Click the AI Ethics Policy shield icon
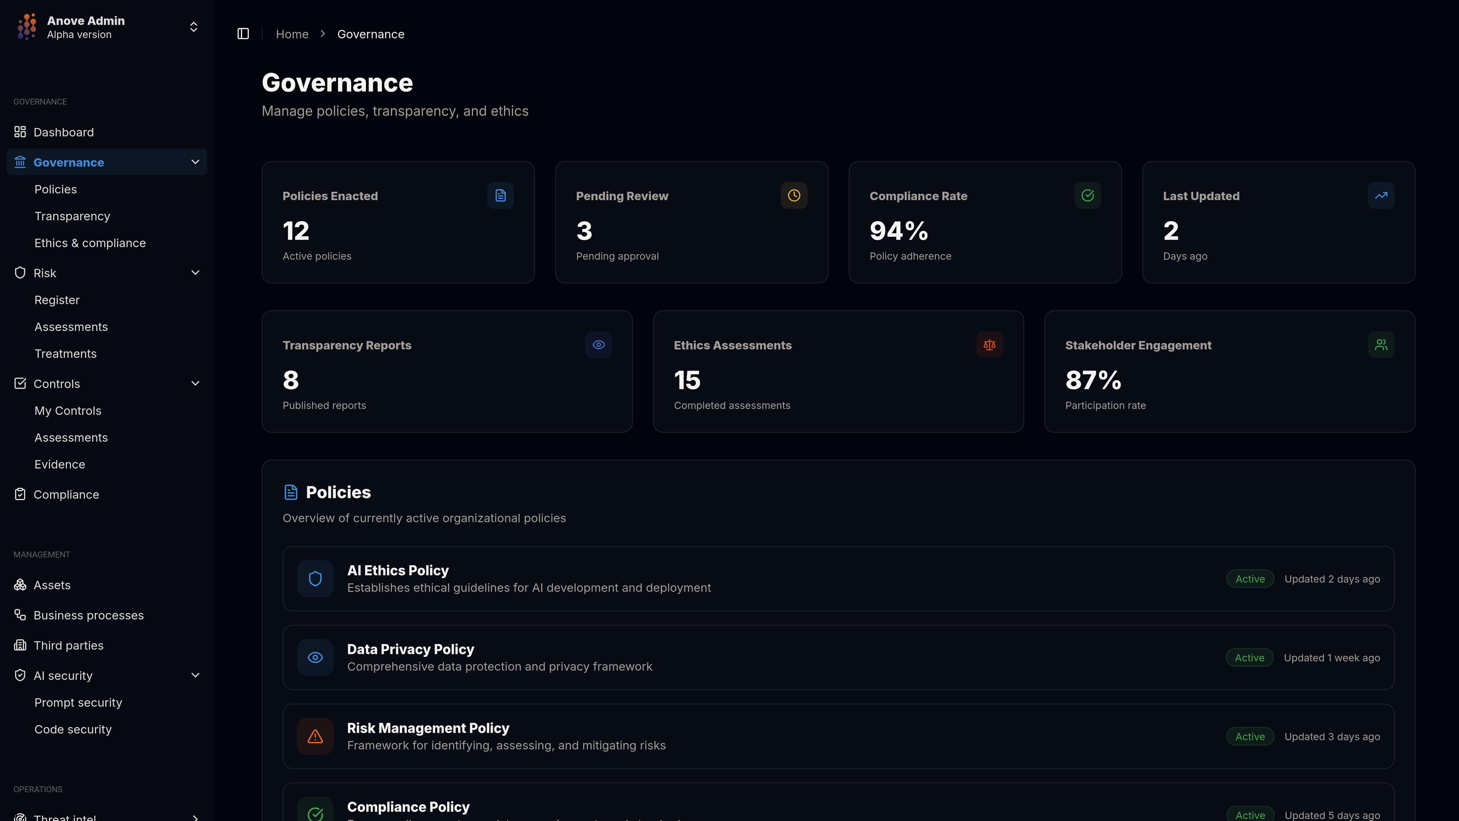Image resolution: width=1459 pixels, height=821 pixels. pyautogui.click(x=315, y=578)
